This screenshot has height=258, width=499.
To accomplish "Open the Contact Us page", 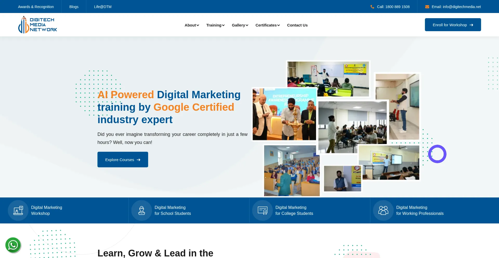I will click(x=297, y=25).
